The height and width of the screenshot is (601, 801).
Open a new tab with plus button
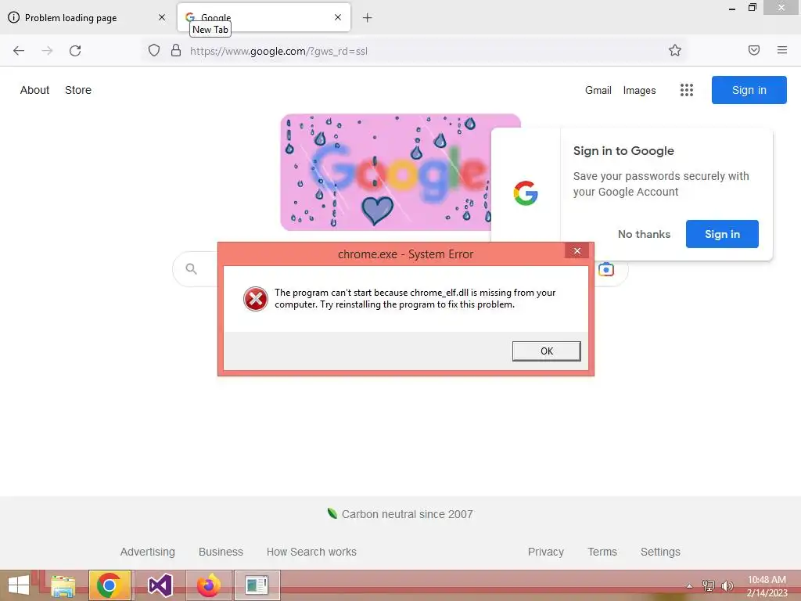point(367,18)
